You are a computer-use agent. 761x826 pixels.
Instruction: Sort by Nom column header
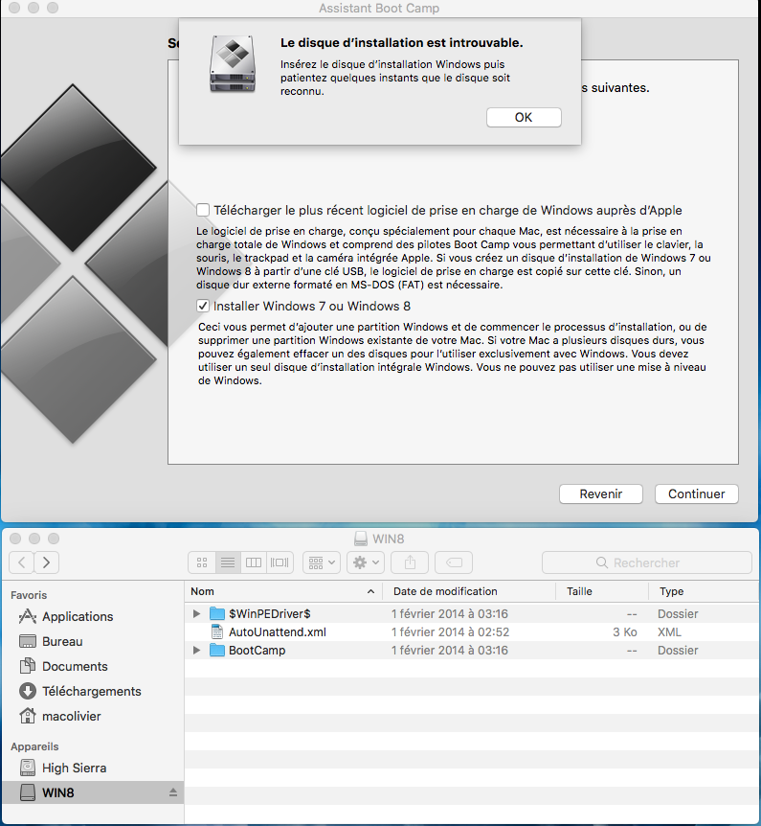[283, 591]
